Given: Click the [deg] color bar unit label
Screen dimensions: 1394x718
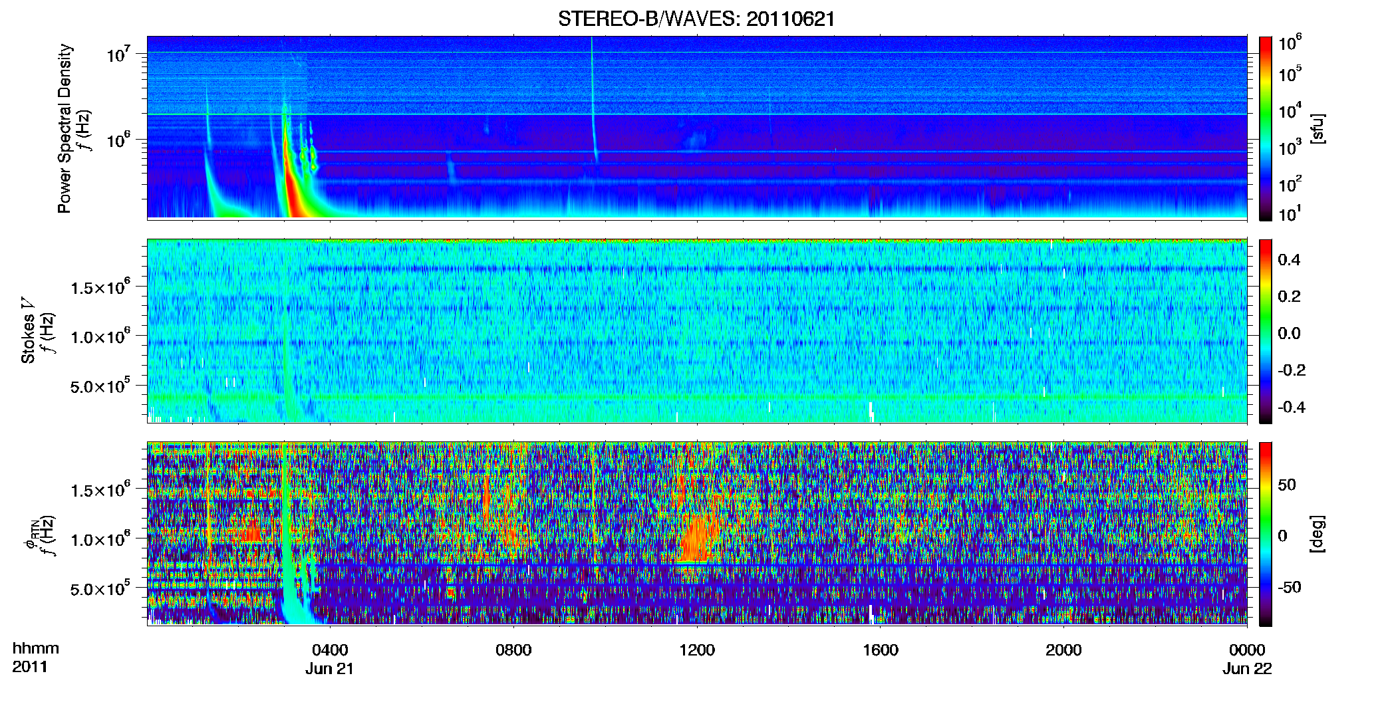Looking at the screenshot, I should 1317,534.
